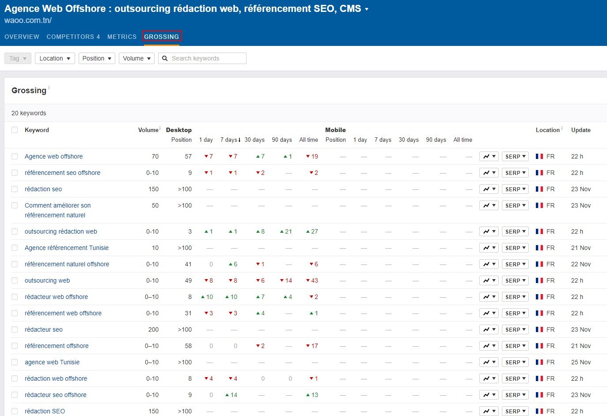Click French flag in rédaction seo row
The image size is (607, 416).
click(539, 189)
